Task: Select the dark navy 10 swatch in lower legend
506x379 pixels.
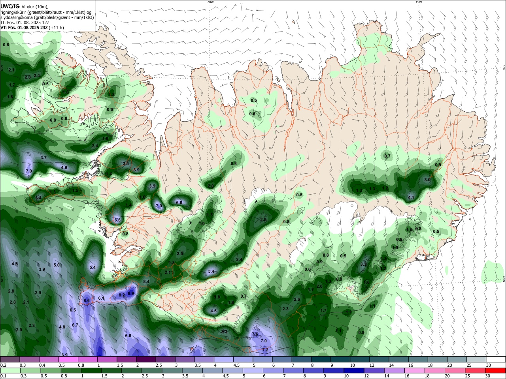Action: 353,370
